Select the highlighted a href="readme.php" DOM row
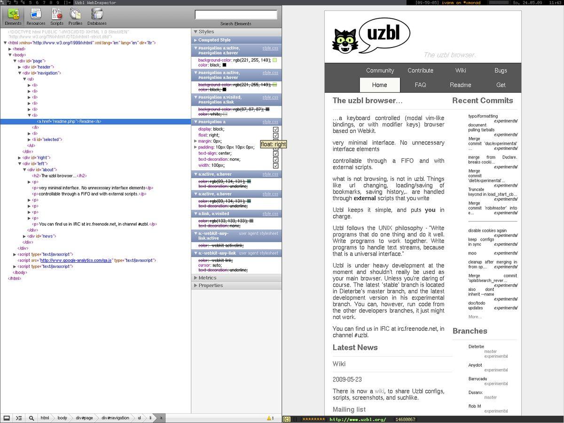The height and width of the screenshot is (423, 564). [x=95, y=121]
